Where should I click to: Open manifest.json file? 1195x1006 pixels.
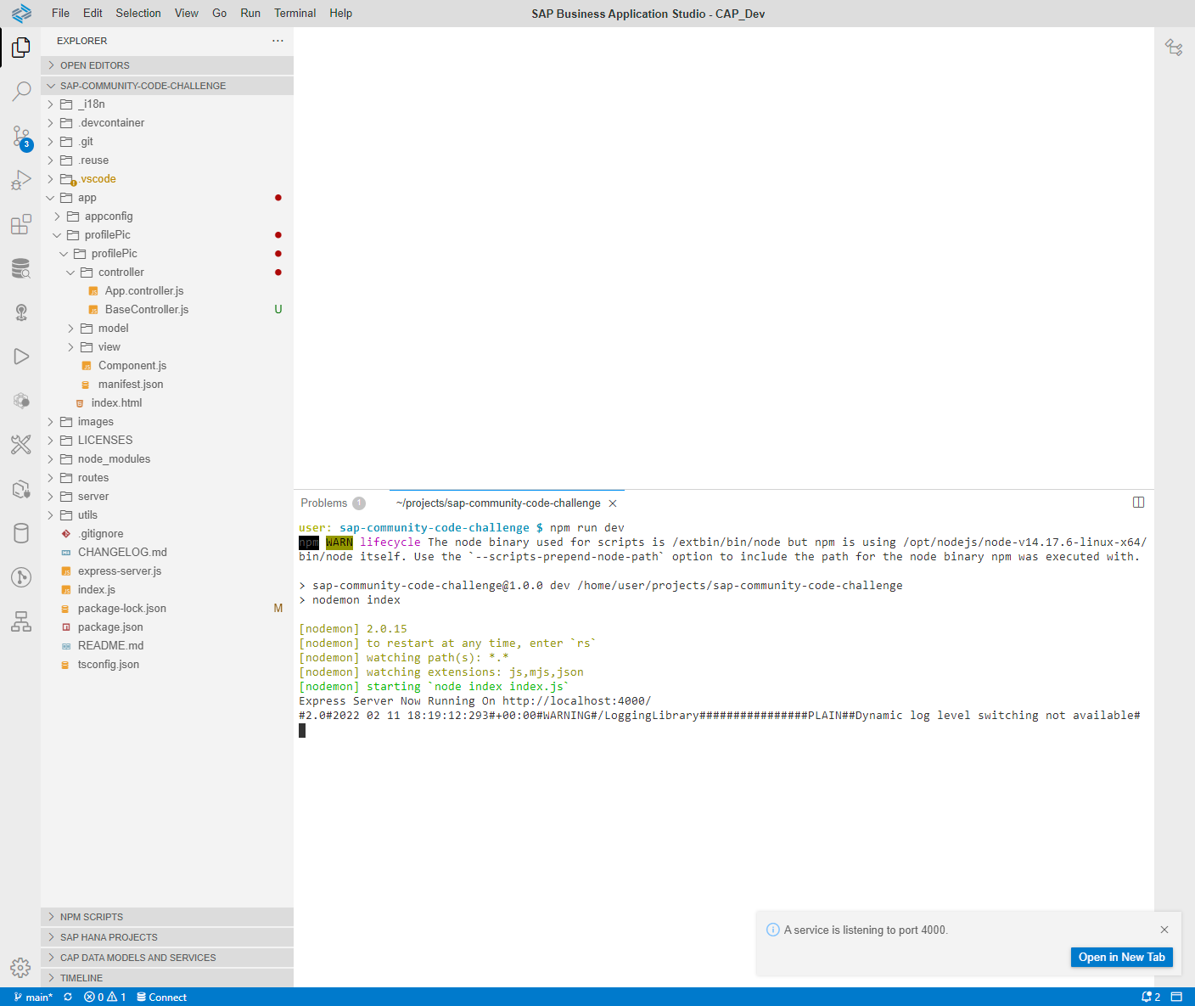pyautogui.click(x=167, y=385)
